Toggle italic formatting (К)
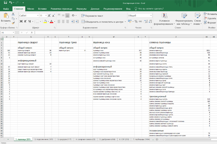 tap(25, 21)
